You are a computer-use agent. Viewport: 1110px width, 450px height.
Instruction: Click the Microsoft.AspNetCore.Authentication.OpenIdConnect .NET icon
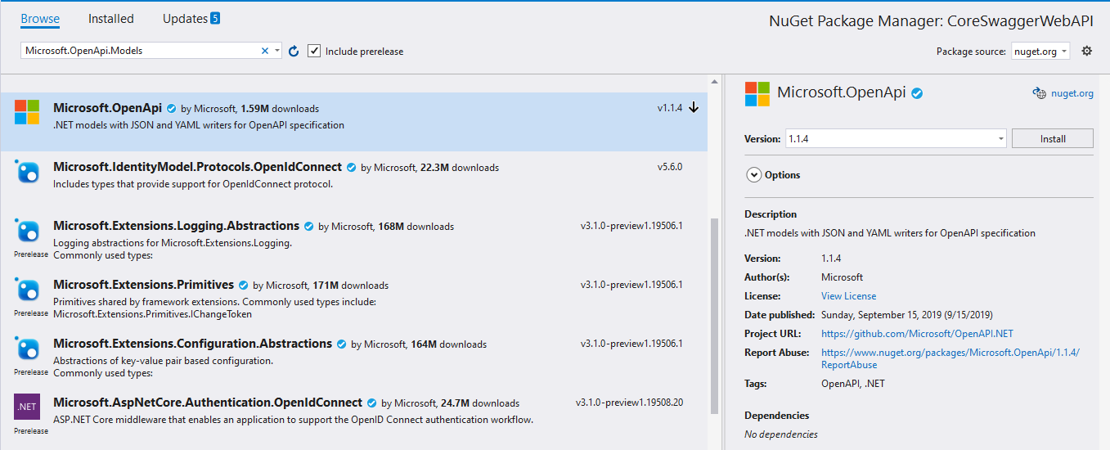pyautogui.click(x=27, y=407)
